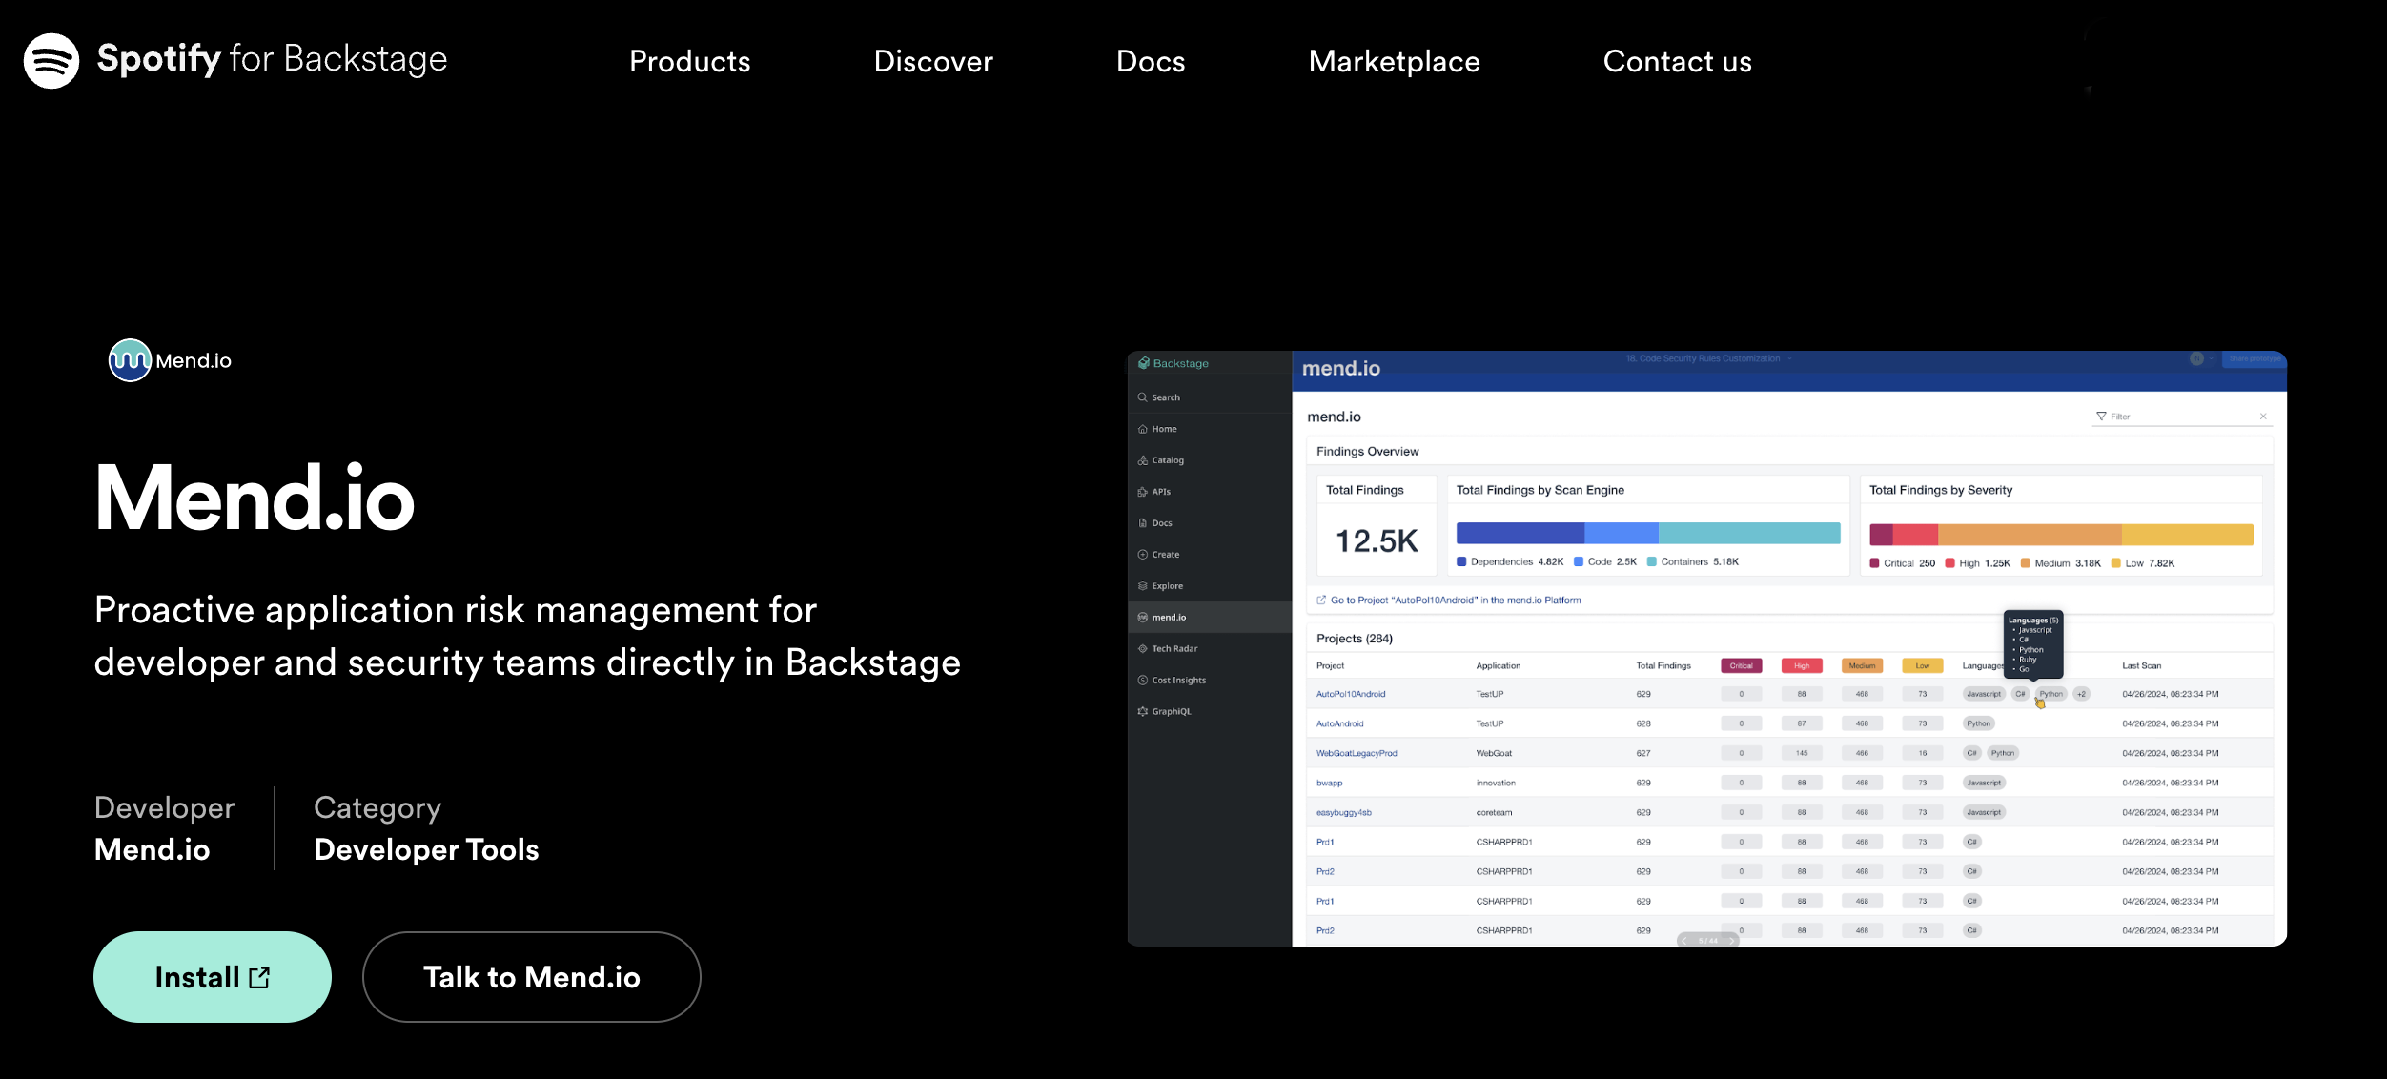2387x1079 pixels.
Task: Open the Marketplace nav item
Action: point(1394,61)
